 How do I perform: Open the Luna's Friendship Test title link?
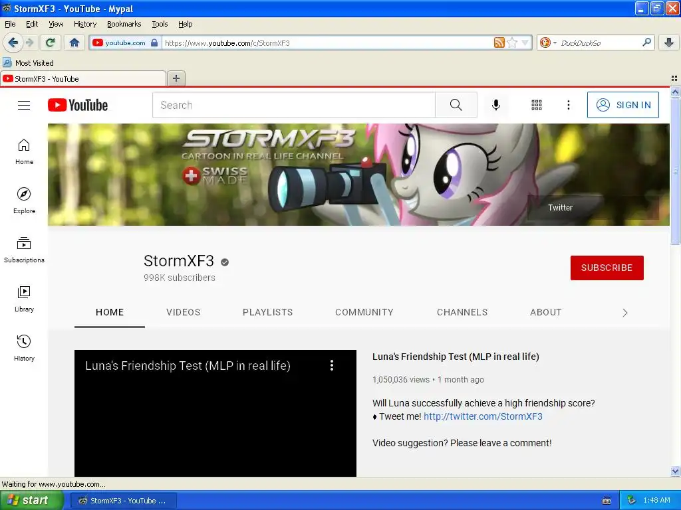pyautogui.click(x=456, y=357)
